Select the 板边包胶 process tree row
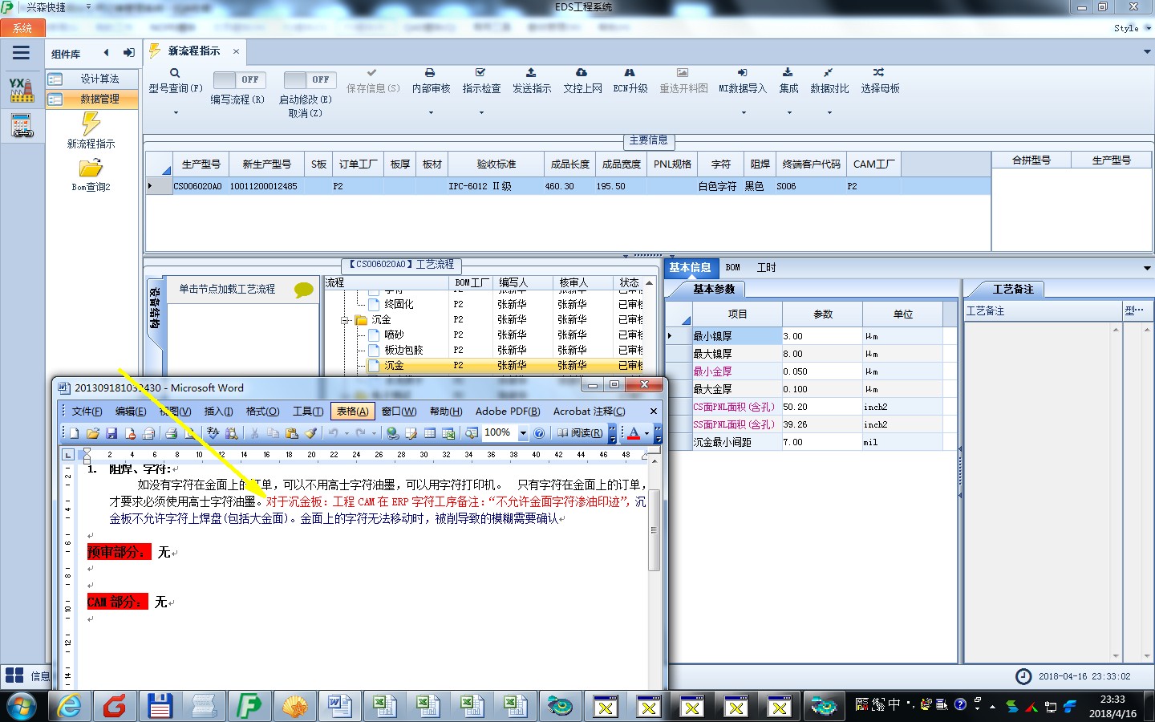The width and height of the screenshot is (1155, 722). [403, 351]
